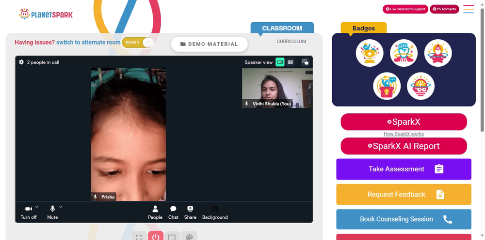Open the color palette icon below the call

(x=189, y=236)
